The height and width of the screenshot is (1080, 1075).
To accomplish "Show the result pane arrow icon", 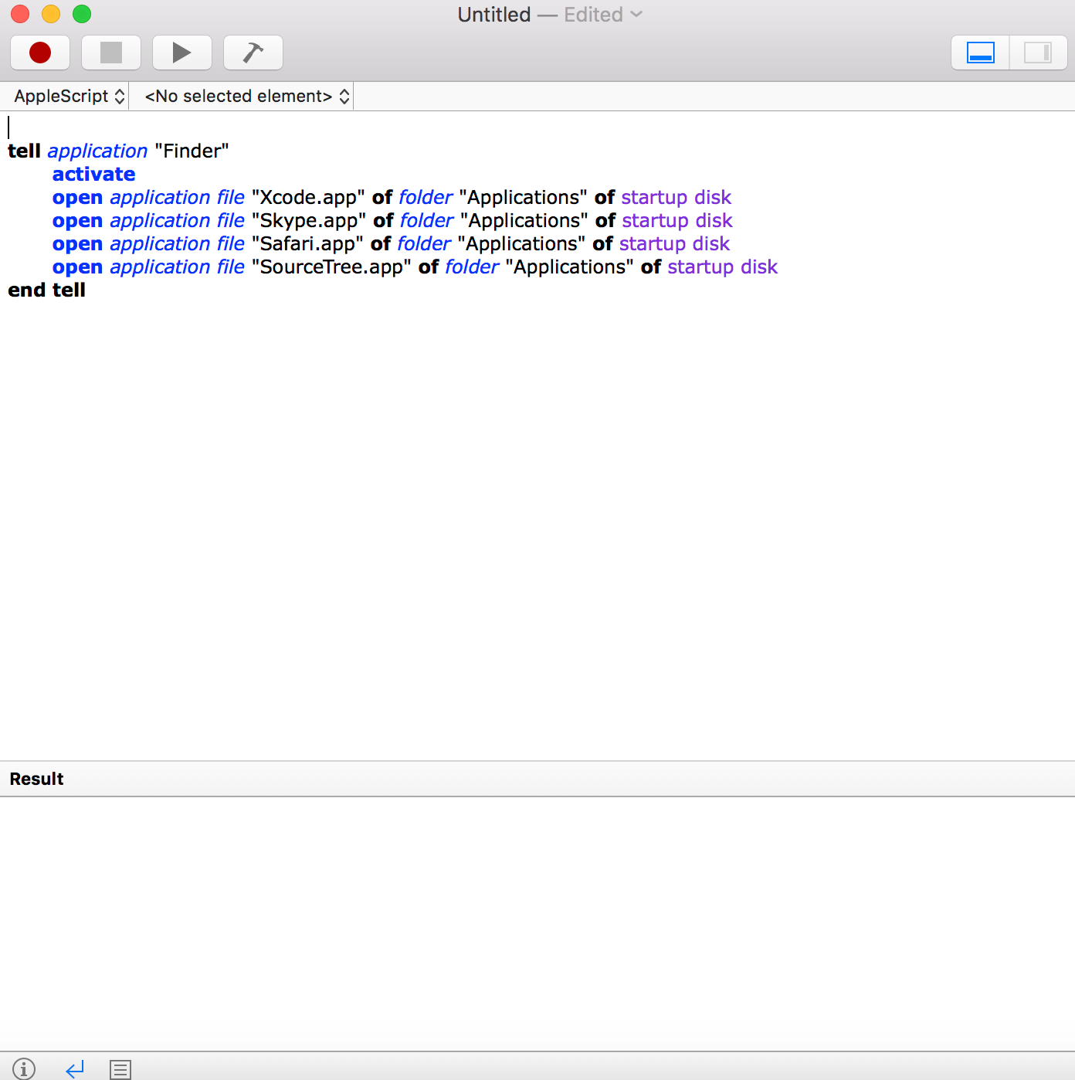I will click(75, 1068).
